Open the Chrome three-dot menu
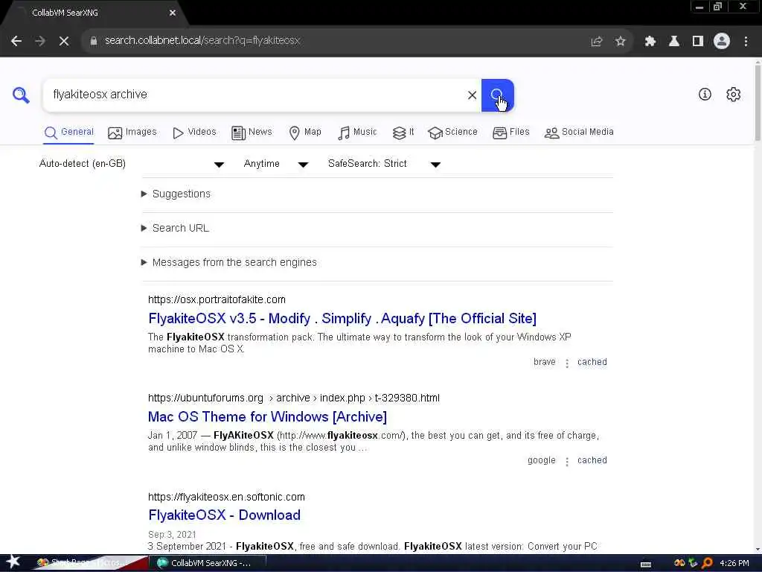 click(x=746, y=42)
